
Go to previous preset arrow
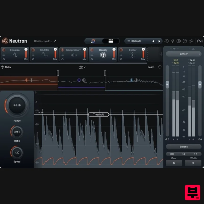point(153,41)
